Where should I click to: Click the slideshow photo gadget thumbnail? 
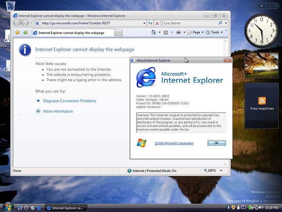click(262, 65)
